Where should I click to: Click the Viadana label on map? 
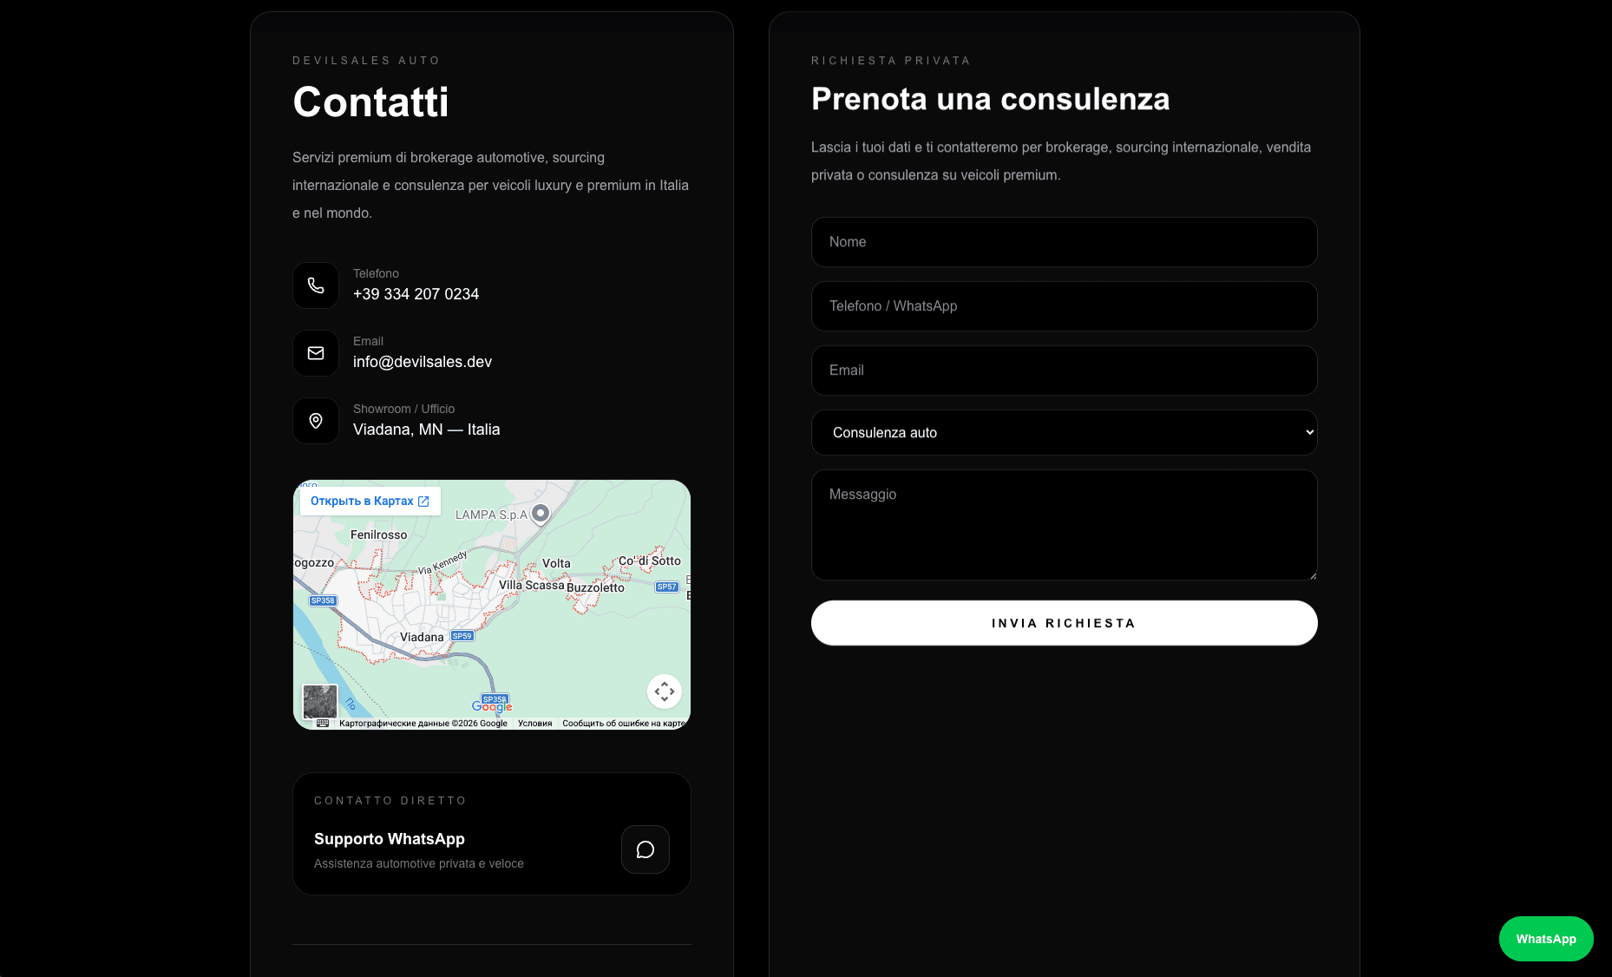coord(422,637)
